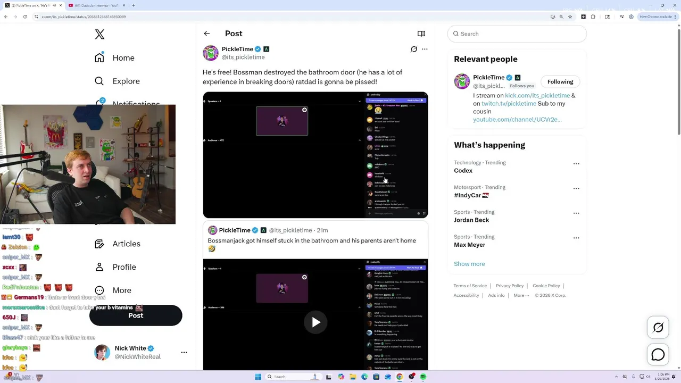Expand the footer More menu
The height and width of the screenshot is (383, 681).
[x=521, y=295]
